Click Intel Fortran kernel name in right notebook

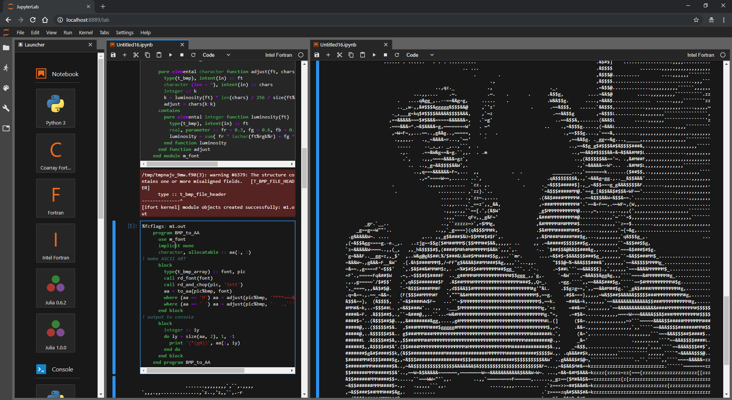(x=701, y=55)
